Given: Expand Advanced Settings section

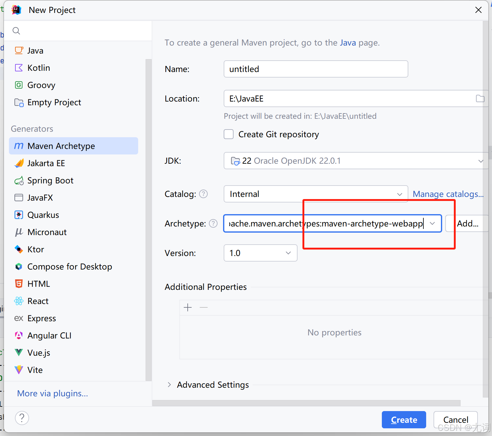Looking at the screenshot, I should coord(169,385).
